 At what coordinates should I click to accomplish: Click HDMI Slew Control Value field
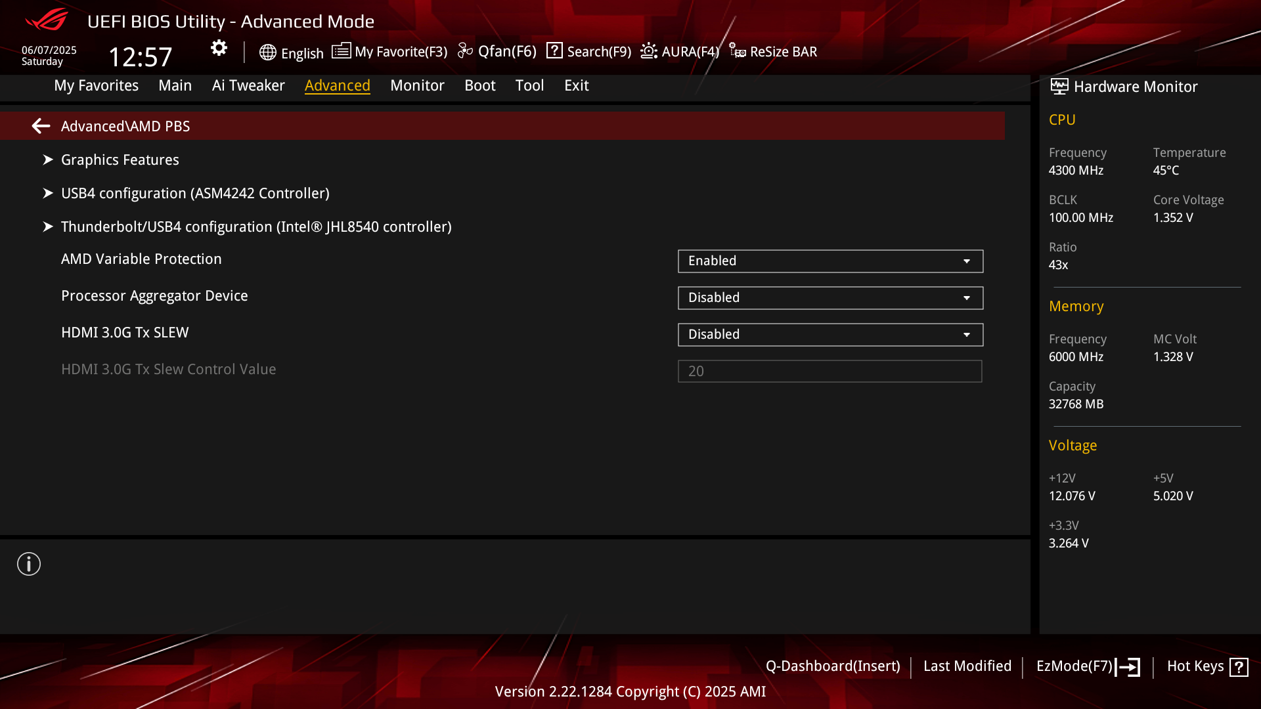pos(830,372)
